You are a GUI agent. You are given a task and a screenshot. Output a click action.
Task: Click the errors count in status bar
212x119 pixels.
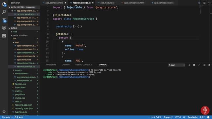click(19, 117)
